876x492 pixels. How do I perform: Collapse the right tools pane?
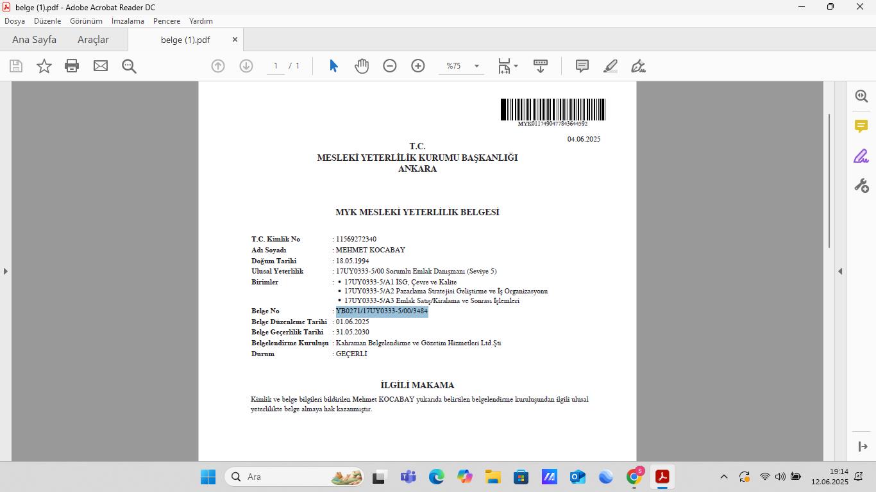coord(840,271)
